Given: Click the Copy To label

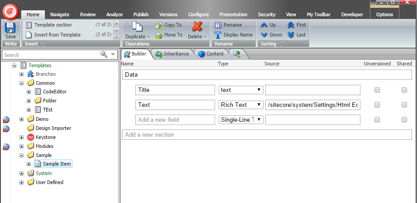Looking at the screenshot, I should coord(173,25).
